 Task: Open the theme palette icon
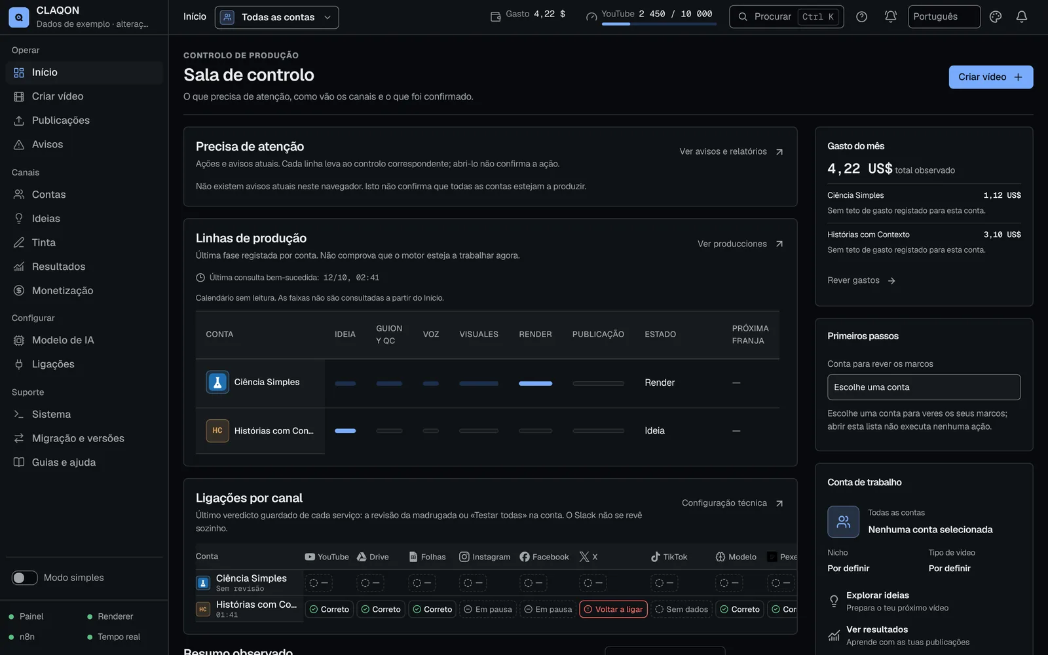[x=995, y=17]
